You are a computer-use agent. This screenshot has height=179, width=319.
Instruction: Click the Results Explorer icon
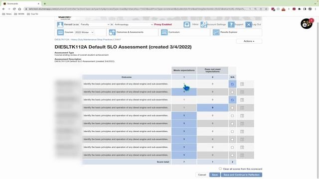tap(216, 32)
